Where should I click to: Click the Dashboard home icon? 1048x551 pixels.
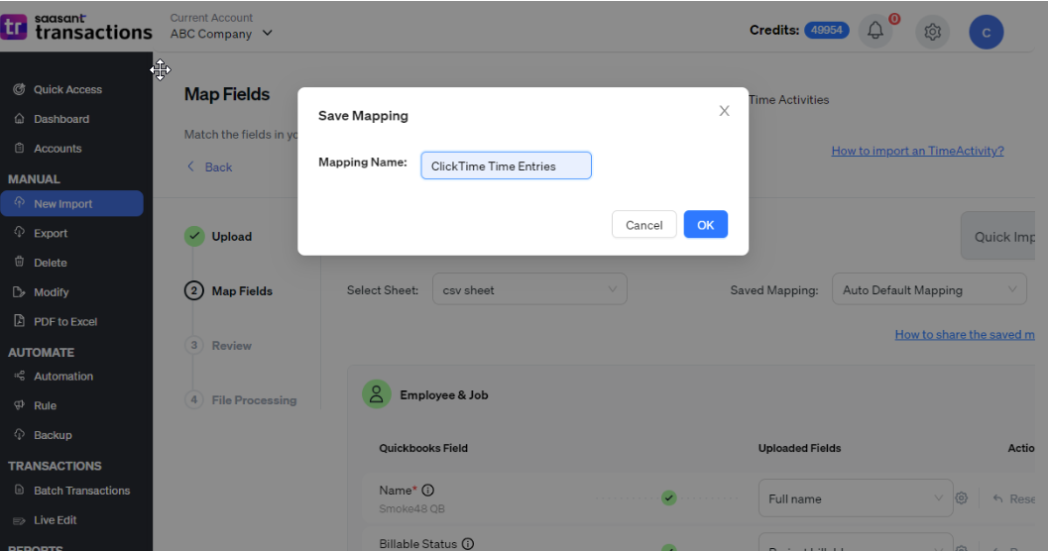click(20, 118)
